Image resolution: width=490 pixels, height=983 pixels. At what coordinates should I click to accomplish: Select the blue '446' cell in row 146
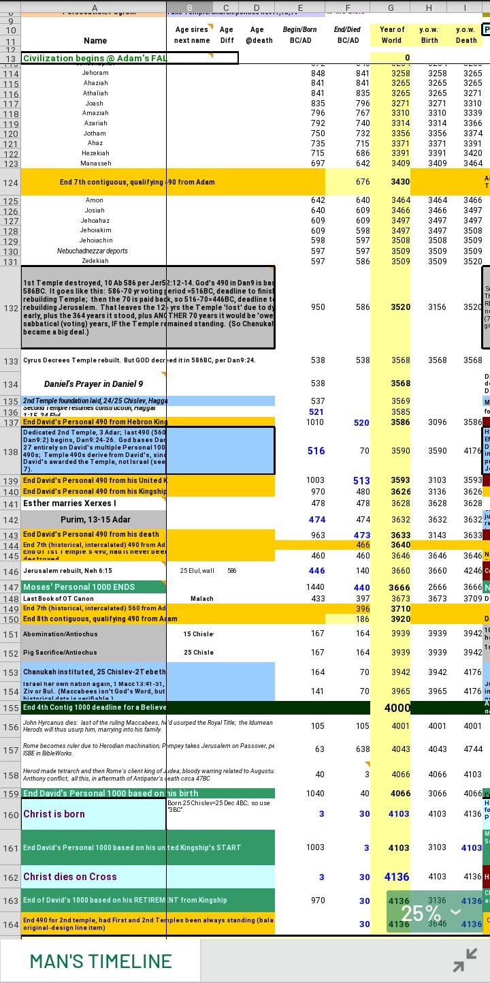(x=300, y=571)
